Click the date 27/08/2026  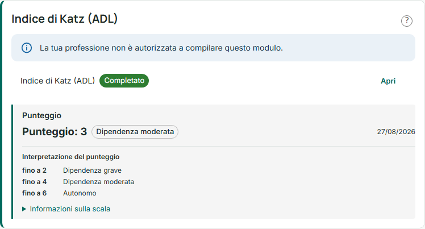395,132
